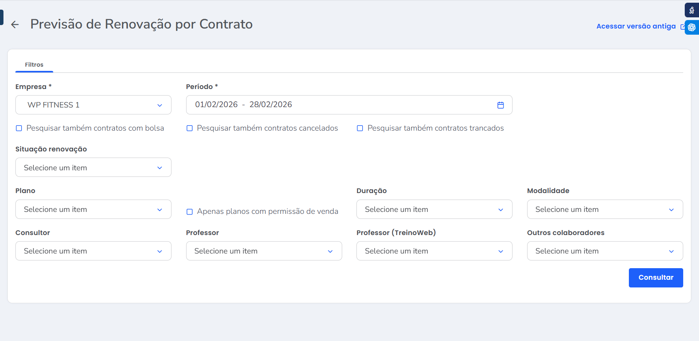Image resolution: width=699 pixels, height=341 pixels.
Task: Enable Pesquisar também contratos com bolsa
Action: 19,128
